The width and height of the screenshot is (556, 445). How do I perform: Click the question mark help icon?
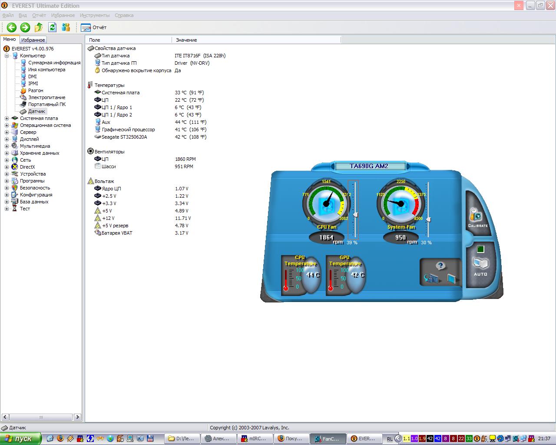pos(440,266)
